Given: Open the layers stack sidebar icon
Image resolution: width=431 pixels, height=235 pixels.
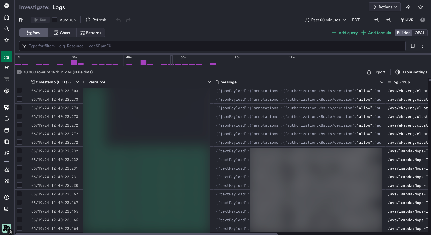Looking at the screenshot, I should click(7, 181).
